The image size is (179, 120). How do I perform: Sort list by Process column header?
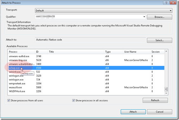[22, 52]
